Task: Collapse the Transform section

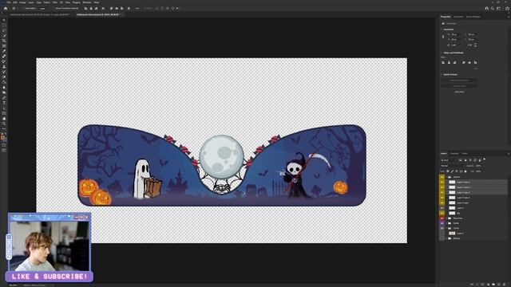Action: click(x=442, y=29)
